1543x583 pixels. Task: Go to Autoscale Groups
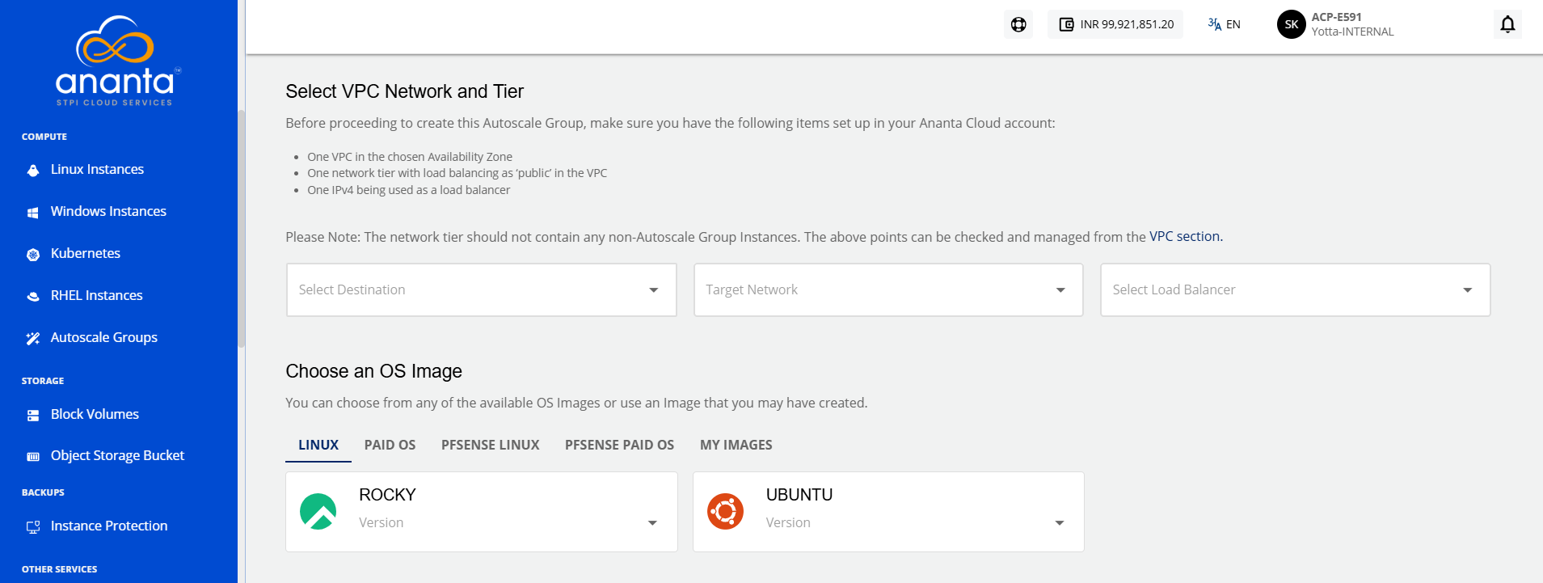click(x=104, y=337)
